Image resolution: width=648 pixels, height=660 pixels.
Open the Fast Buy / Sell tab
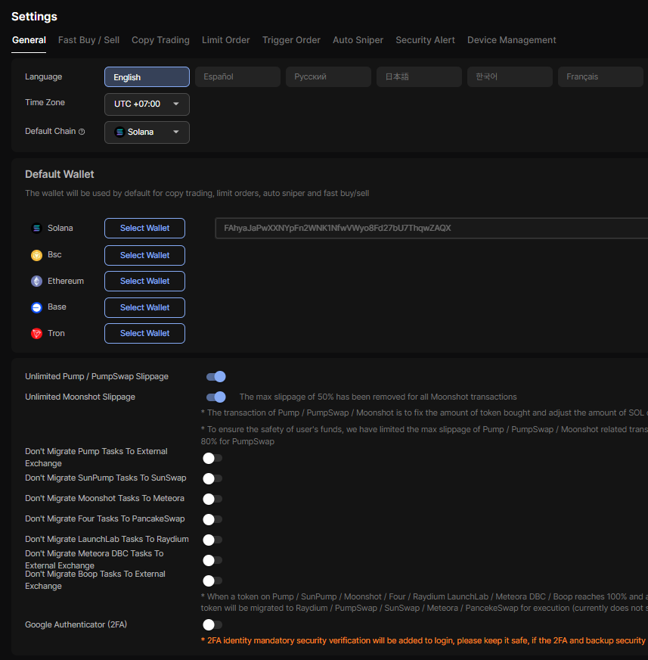(88, 40)
